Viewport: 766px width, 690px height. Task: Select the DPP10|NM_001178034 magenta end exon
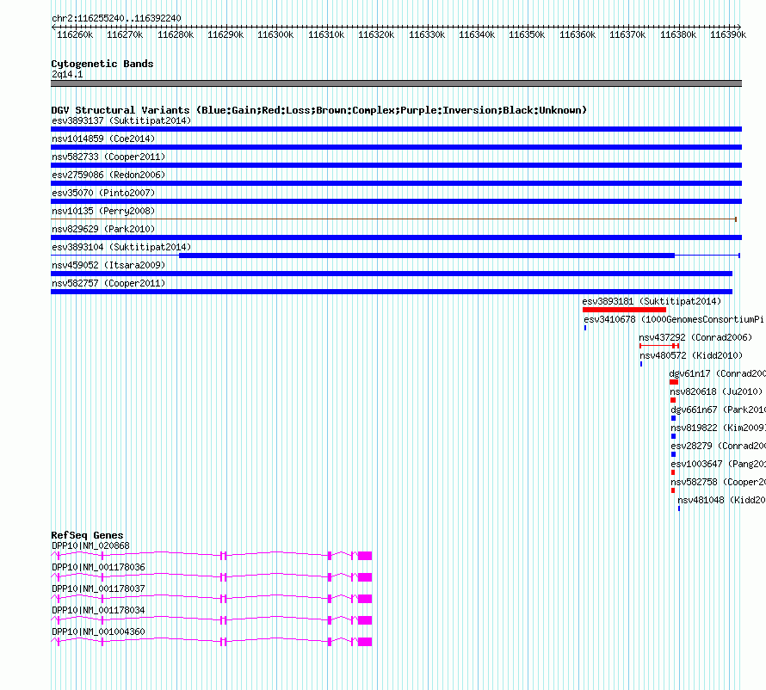tap(365, 620)
